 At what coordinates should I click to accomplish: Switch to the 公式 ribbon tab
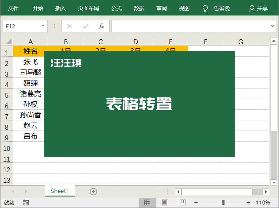click(x=116, y=8)
